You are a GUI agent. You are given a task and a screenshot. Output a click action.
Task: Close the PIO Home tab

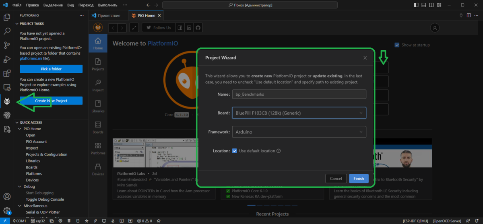(x=159, y=16)
